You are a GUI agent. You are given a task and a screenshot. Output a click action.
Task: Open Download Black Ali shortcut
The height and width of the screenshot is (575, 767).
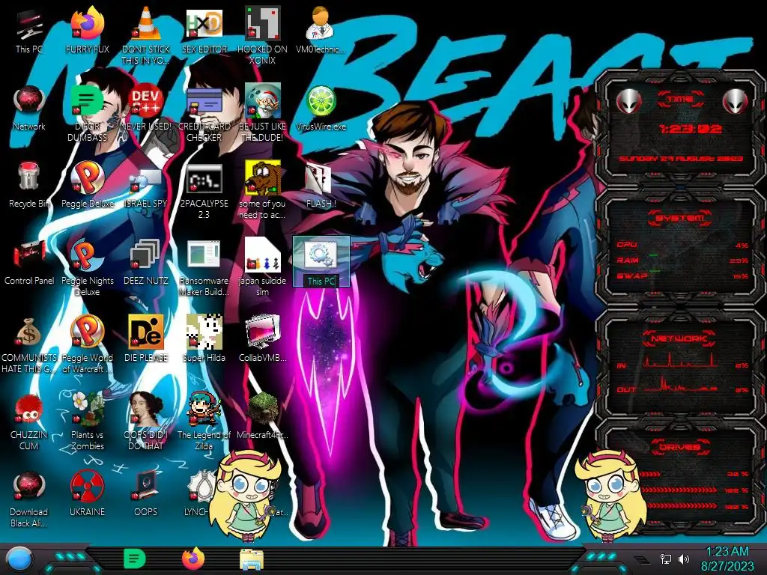[x=29, y=499]
